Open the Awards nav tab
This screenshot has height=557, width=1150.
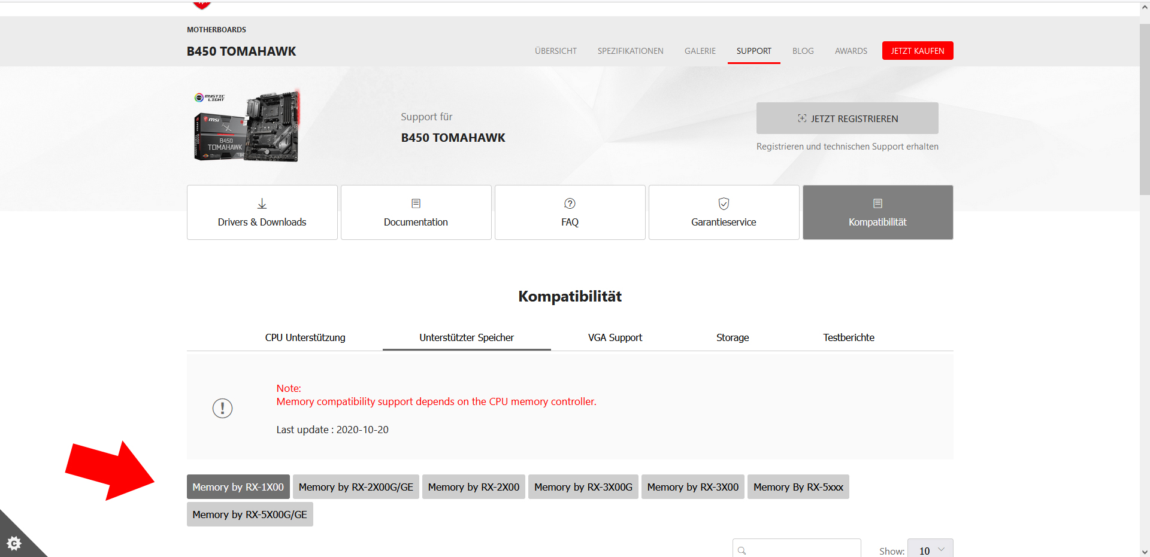tap(851, 51)
